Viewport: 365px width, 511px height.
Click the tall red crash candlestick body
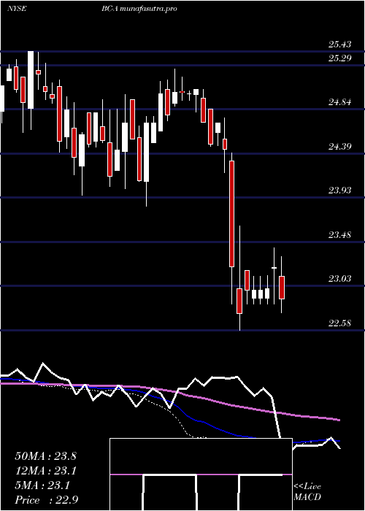(231, 214)
